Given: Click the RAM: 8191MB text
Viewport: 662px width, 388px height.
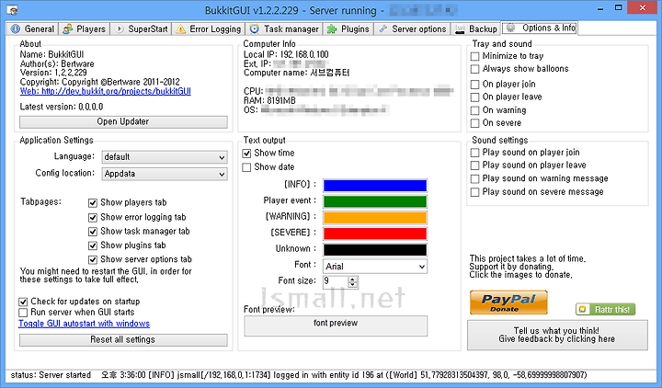Looking at the screenshot, I should 269,100.
